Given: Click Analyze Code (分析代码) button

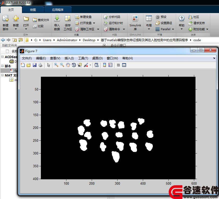Looking at the screenshot, I should [x=112, y=17].
